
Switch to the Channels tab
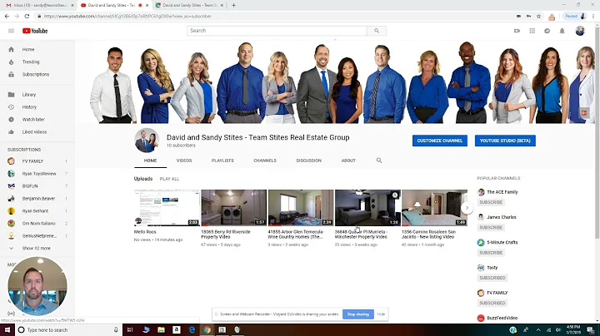pos(265,161)
